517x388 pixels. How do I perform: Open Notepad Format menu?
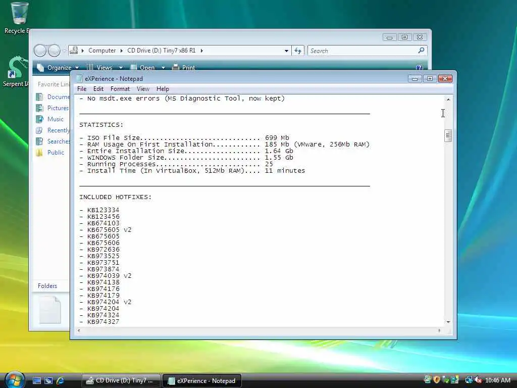[120, 89]
